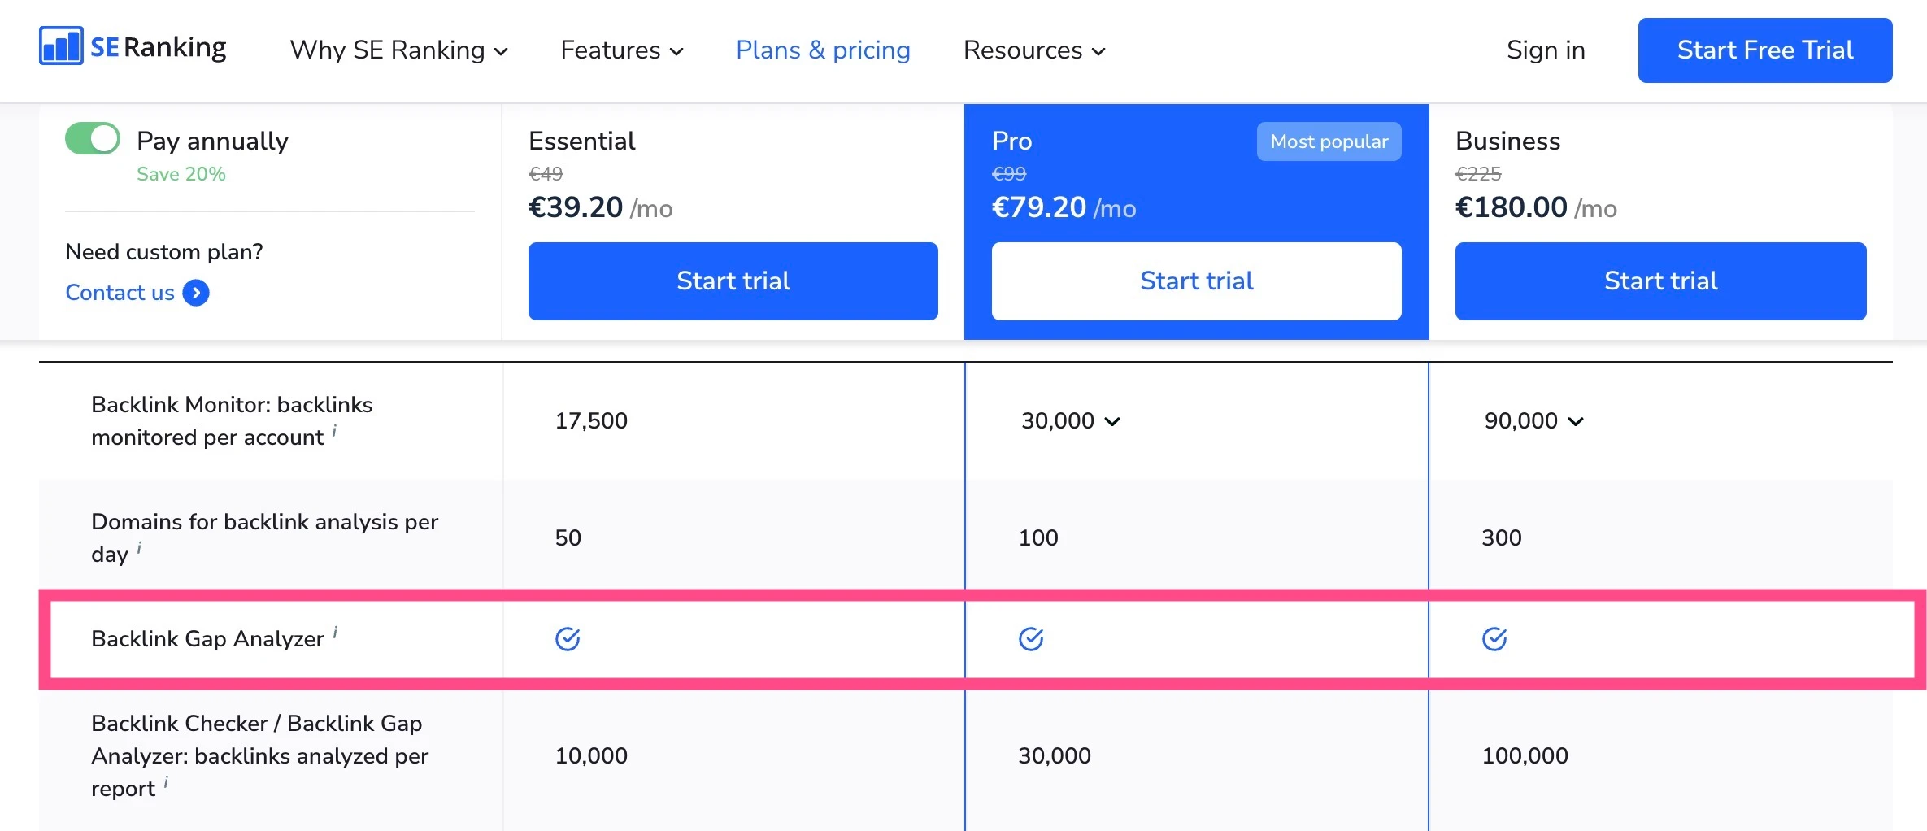Click the info icon beside Backlink Gap Analyzer

click(335, 633)
